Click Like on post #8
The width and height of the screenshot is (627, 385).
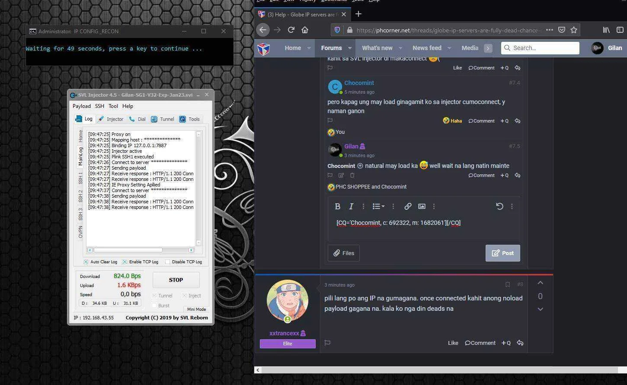[453, 343]
